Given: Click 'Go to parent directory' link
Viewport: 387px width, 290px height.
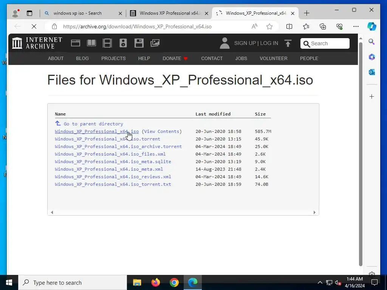Looking at the screenshot, I should click(89, 123).
